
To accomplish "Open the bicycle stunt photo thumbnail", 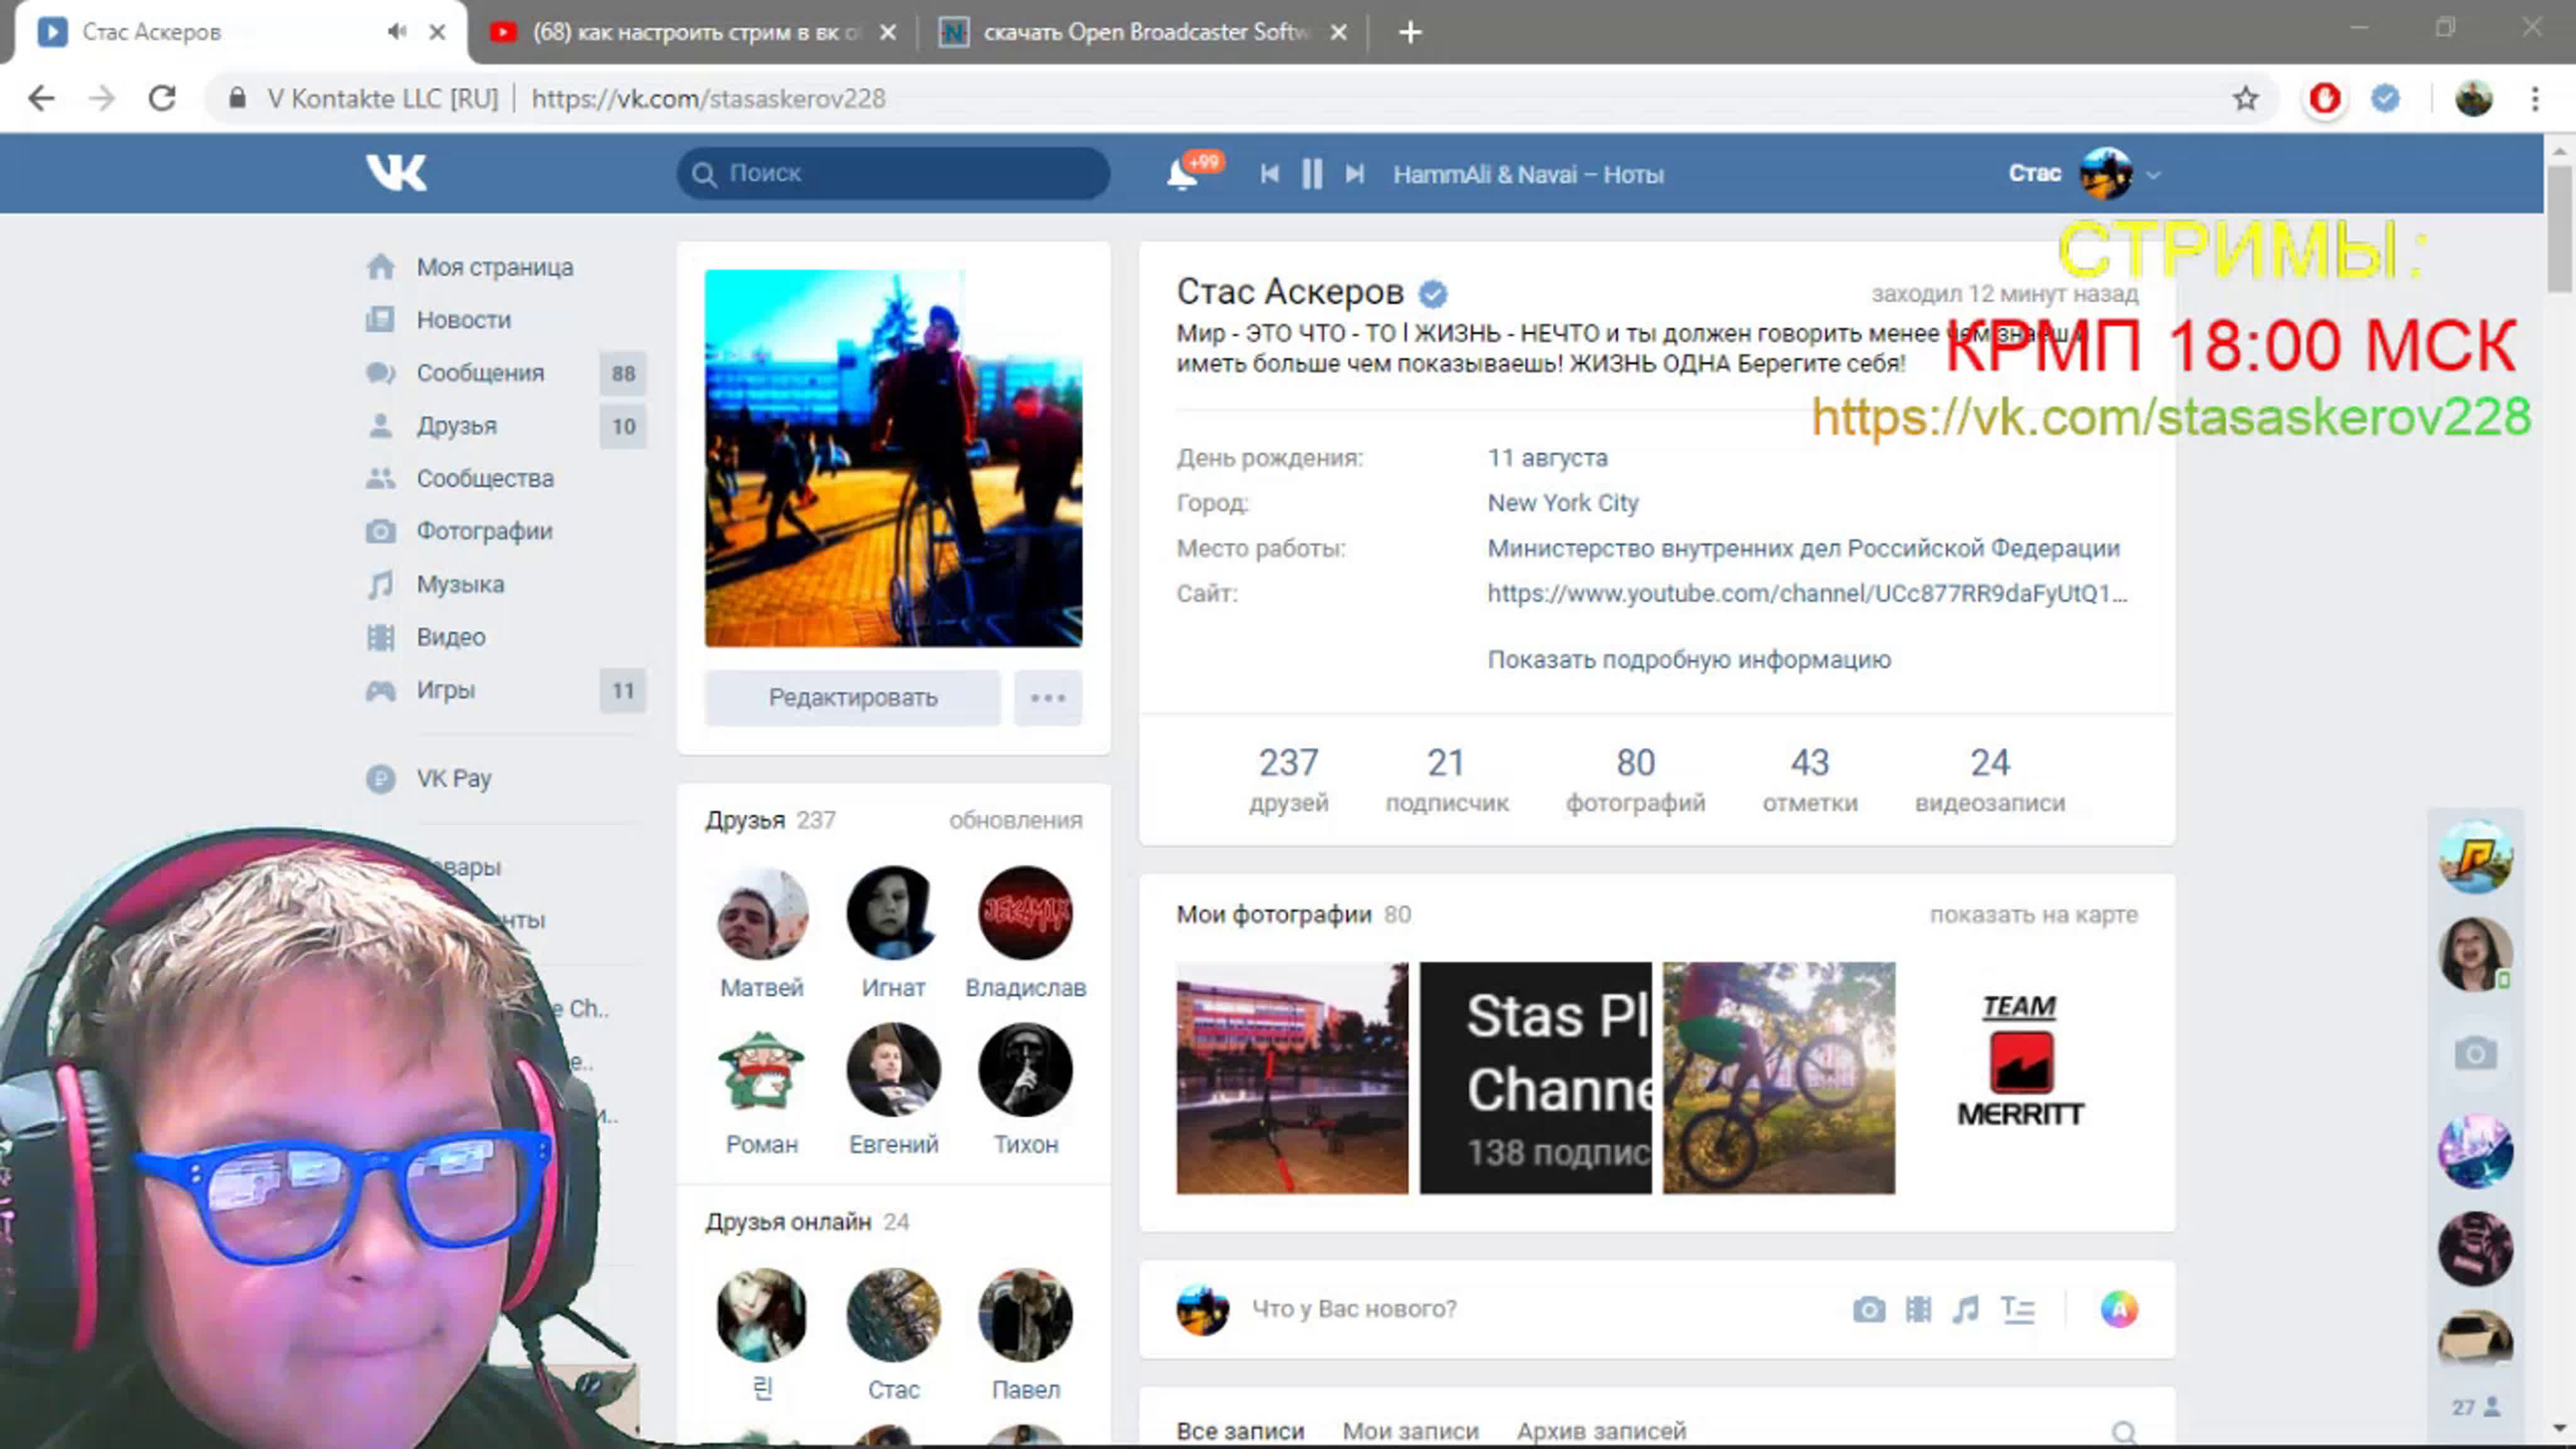I will pos(1778,1078).
